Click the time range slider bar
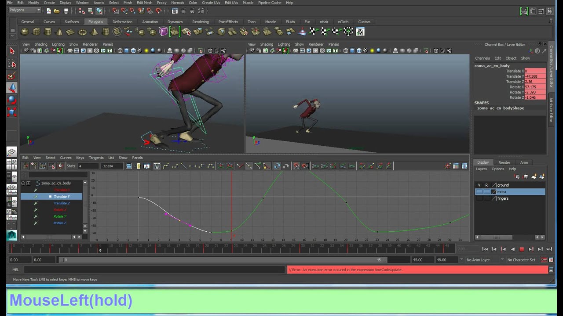This screenshot has height=316, width=563. pyautogui.click(x=222, y=260)
